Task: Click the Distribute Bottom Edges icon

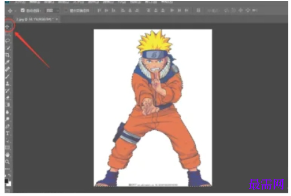Action: coord(163,10)
